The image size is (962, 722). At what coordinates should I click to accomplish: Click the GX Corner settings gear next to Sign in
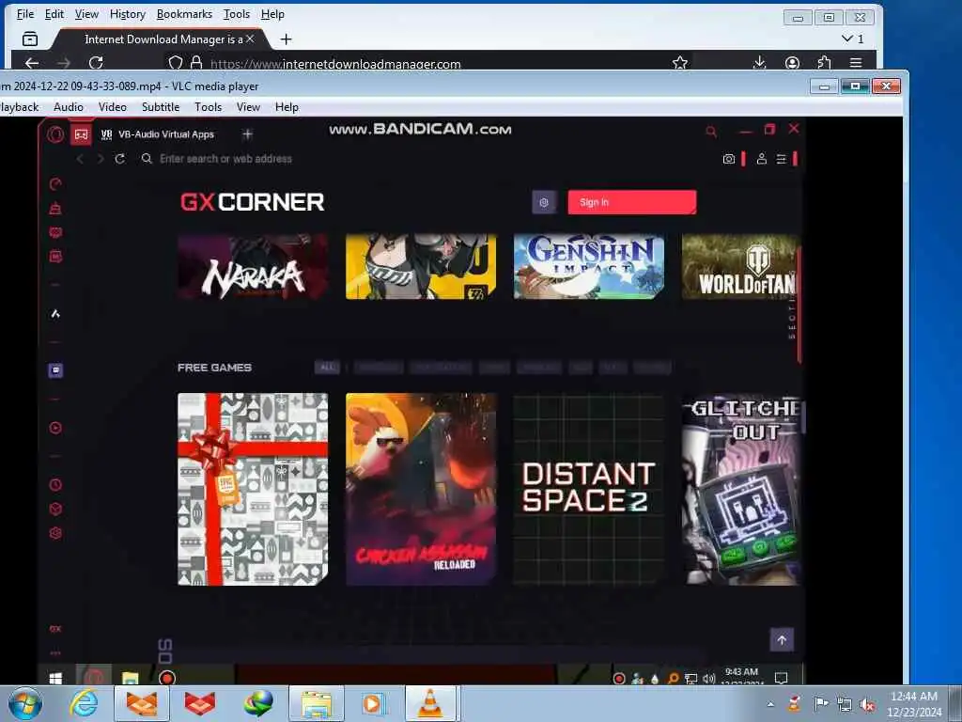[x=544, y=202]
